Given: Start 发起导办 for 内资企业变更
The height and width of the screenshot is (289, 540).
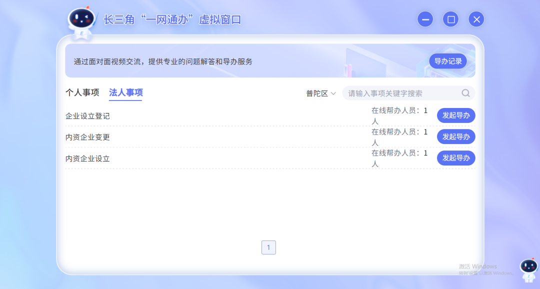Looking at the screenshot, I should click(x=455, y=136).
